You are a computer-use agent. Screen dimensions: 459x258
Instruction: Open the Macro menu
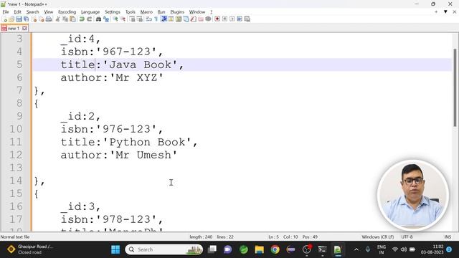[146, 12]
